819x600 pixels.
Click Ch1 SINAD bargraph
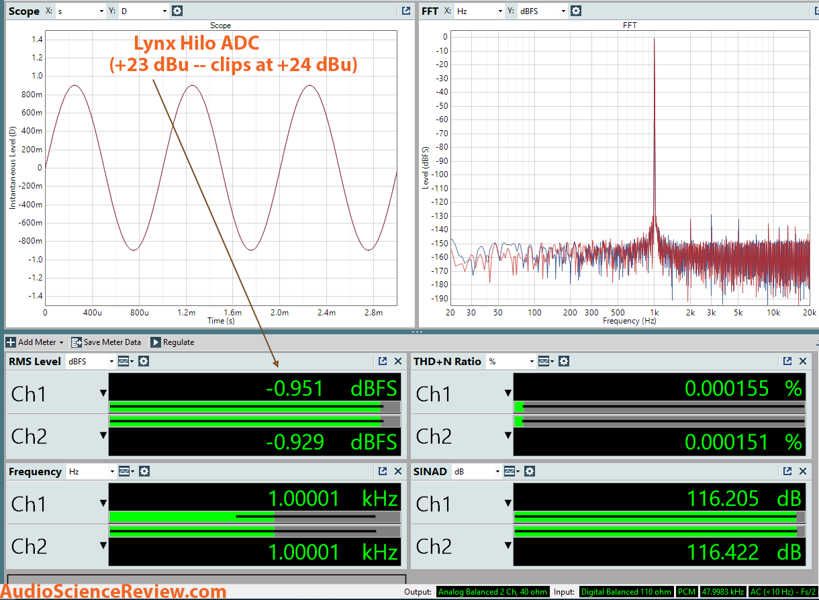pyautogui.click(x=659, y=517)
